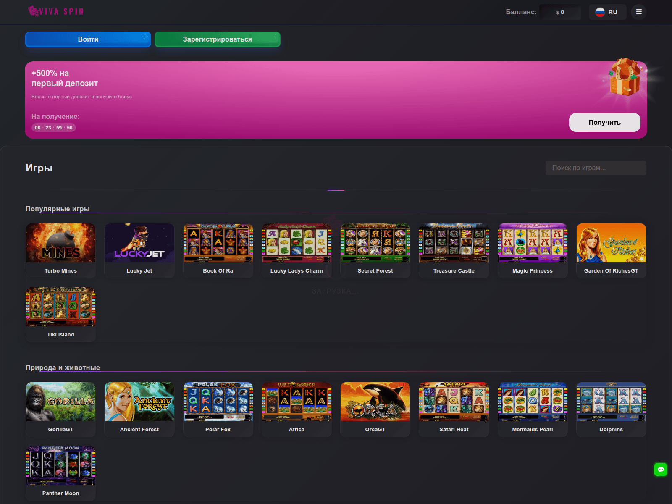Click the Природа и животные section heading
This screenshot has width=672, height=504.
point(63,368)
